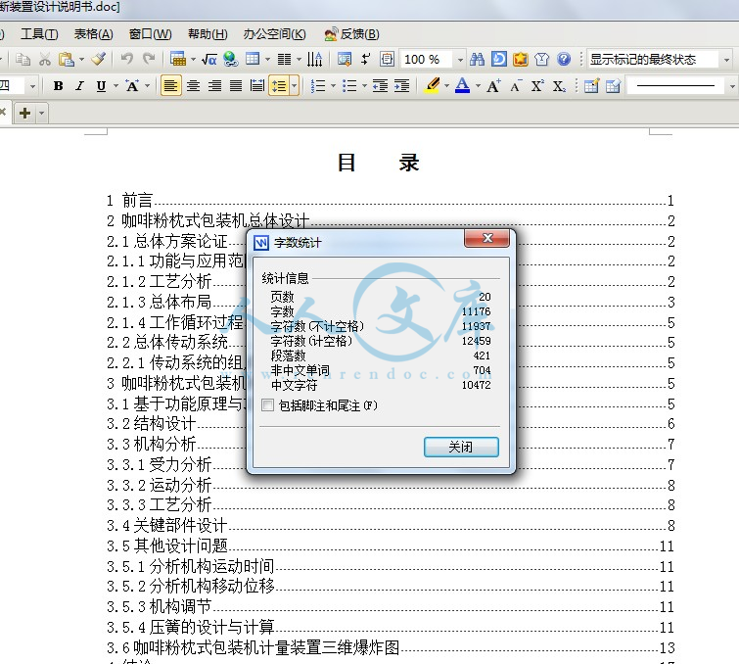Click the columns layout icon

pyautogui.click(x=284, y=60)
